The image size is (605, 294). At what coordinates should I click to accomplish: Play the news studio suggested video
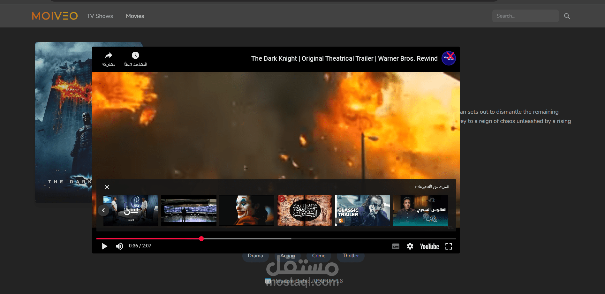pos(131,210)
